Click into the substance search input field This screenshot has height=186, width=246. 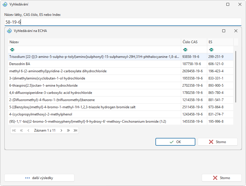(x=123, y=22)
